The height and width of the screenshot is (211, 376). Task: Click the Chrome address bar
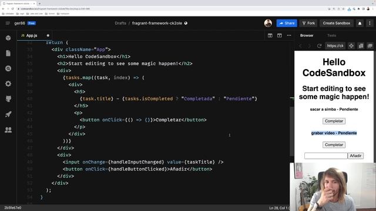[168, 9]
